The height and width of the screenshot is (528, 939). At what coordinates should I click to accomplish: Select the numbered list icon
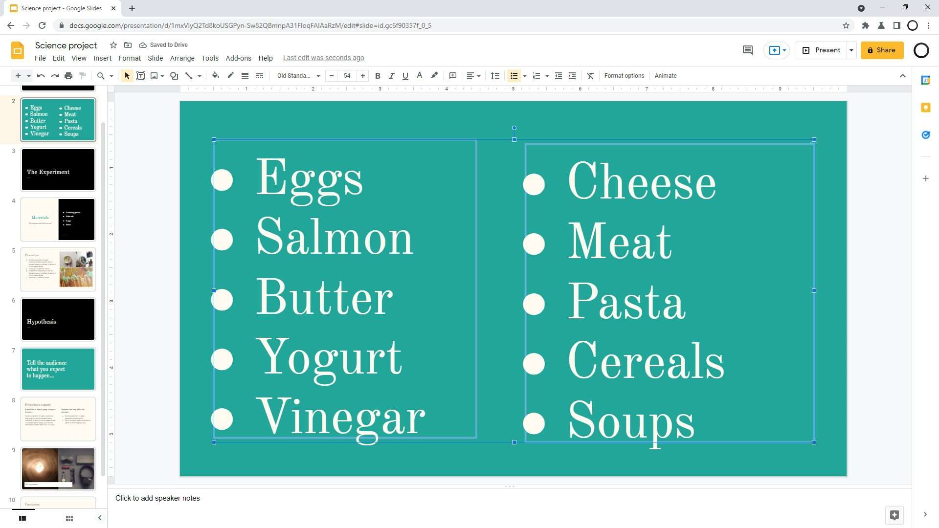(537, 75)
